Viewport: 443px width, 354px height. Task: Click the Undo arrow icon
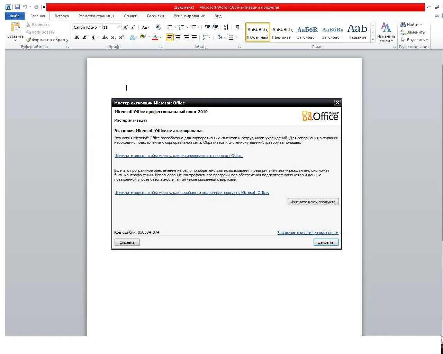25,7
